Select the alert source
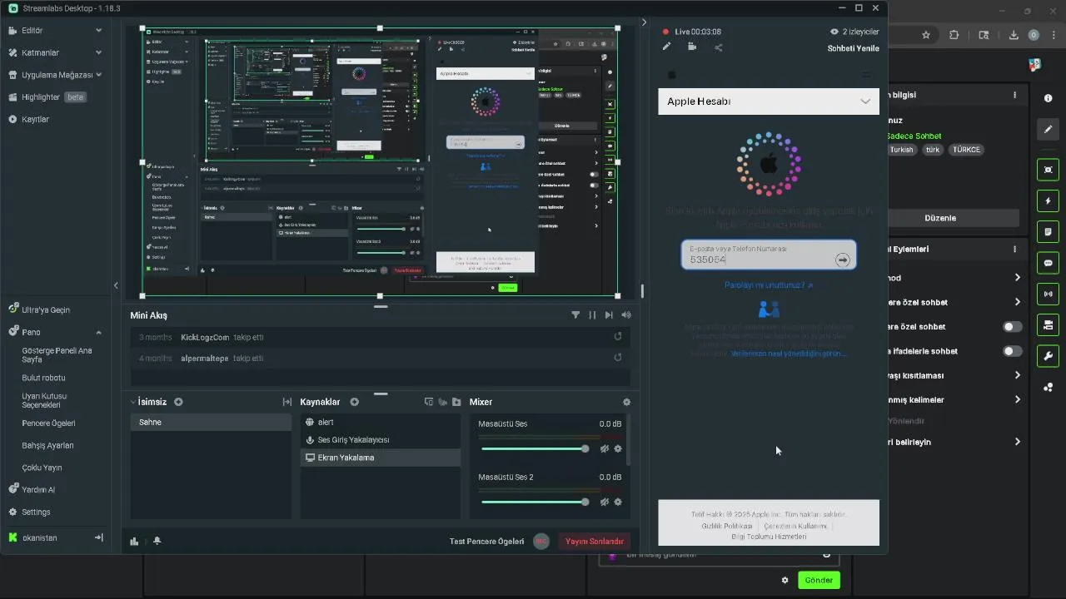1066x599 pixels. pos(380,422)
